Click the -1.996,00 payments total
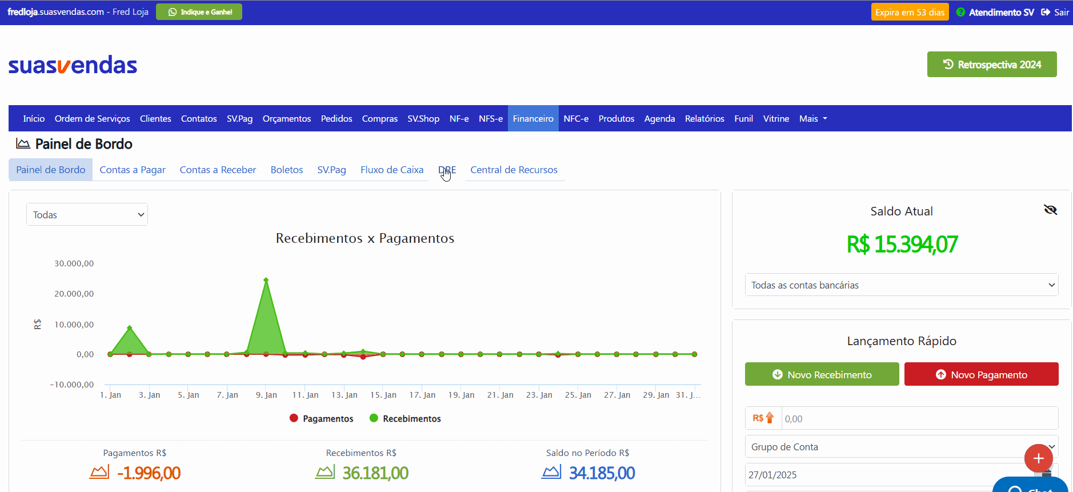Image resolution: width=1073 pixels, height=492 pixels. [x=149, y=473]
